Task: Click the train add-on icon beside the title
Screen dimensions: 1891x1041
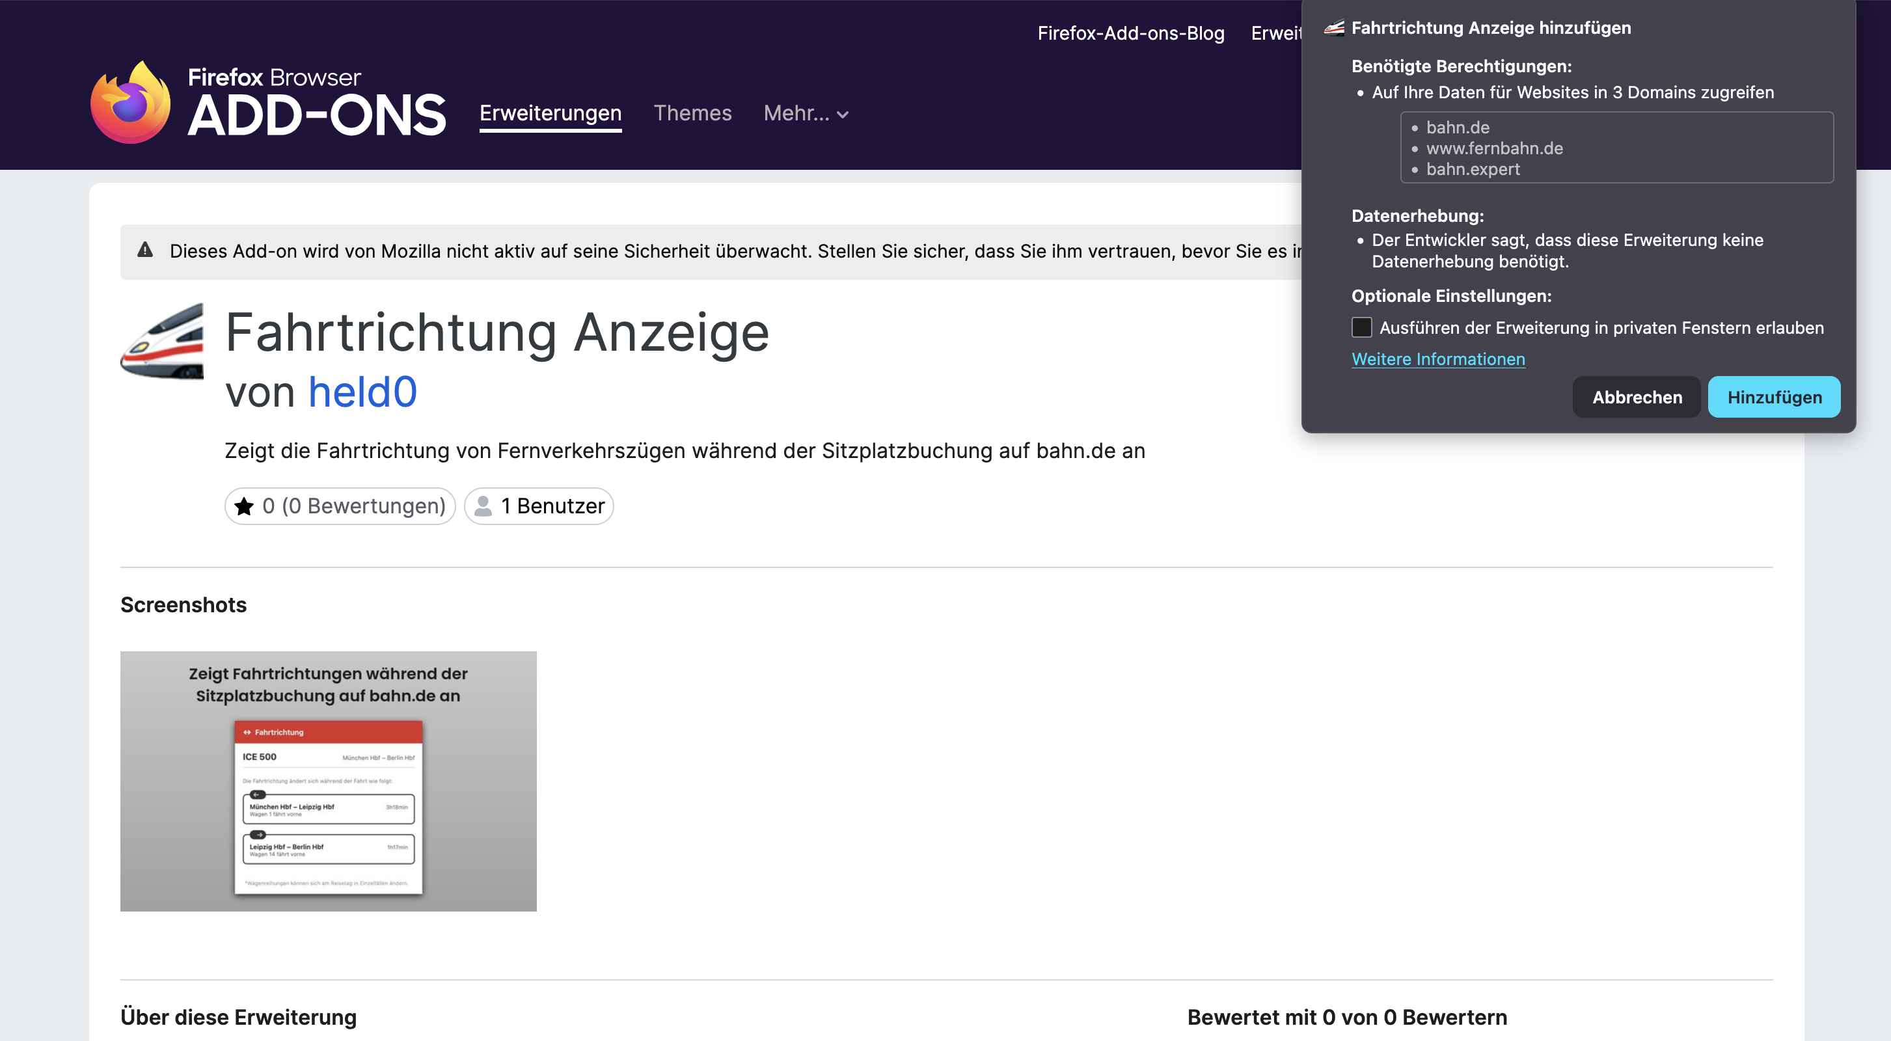Action: coord(162,342)
